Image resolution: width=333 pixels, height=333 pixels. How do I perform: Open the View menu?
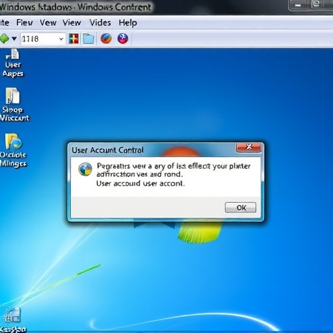(x=72, y=23)
